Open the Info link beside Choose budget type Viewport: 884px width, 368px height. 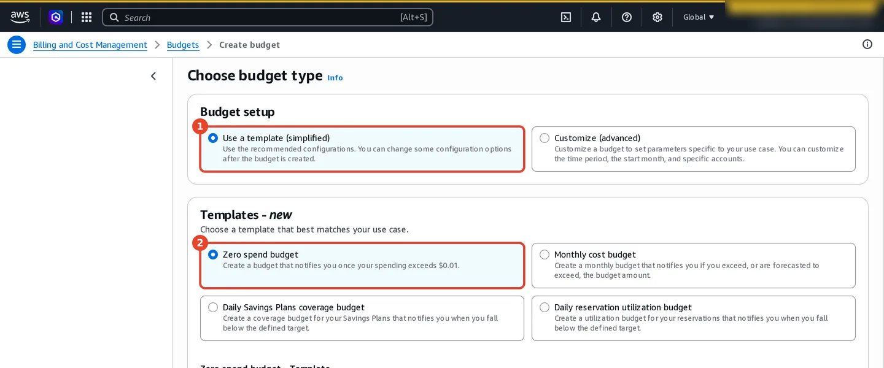(x=335, y=78)
